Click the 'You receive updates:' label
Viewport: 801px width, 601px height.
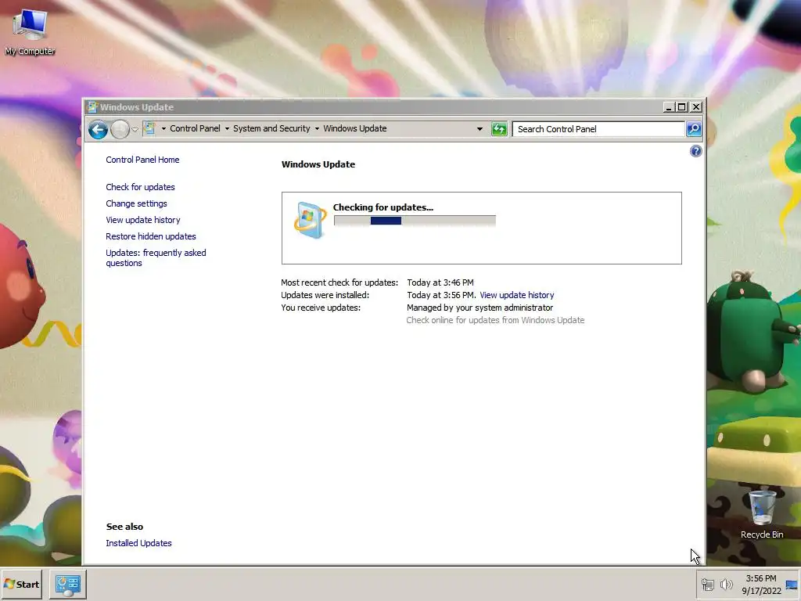pos(321,308)
